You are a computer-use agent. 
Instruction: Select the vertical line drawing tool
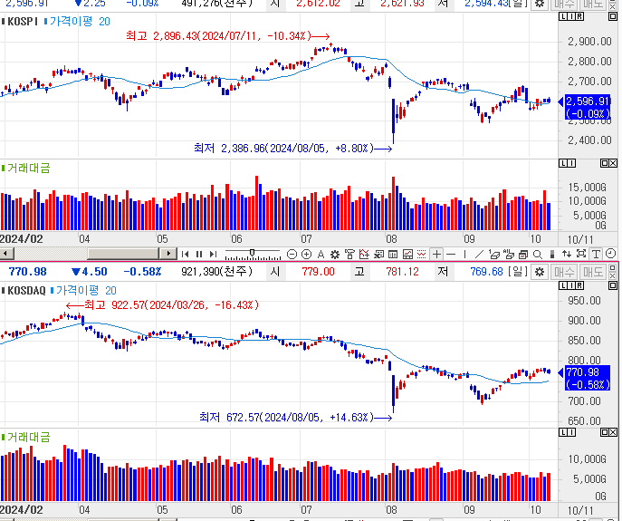464,254
